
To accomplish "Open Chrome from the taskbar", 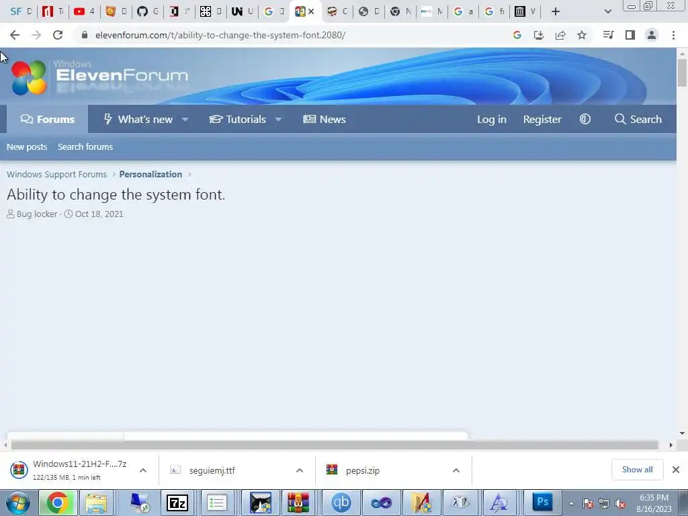I will click(58, 503).
